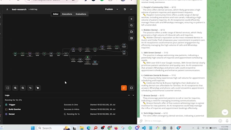Image resolution: width=231 pixels, height=130 pixels.
Task: Click the Telegram voice message microphone
Action: pyautogui.click(x=227, y=121)
